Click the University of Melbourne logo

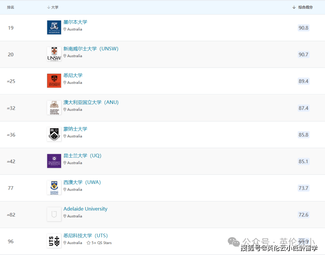pos(54,27)
